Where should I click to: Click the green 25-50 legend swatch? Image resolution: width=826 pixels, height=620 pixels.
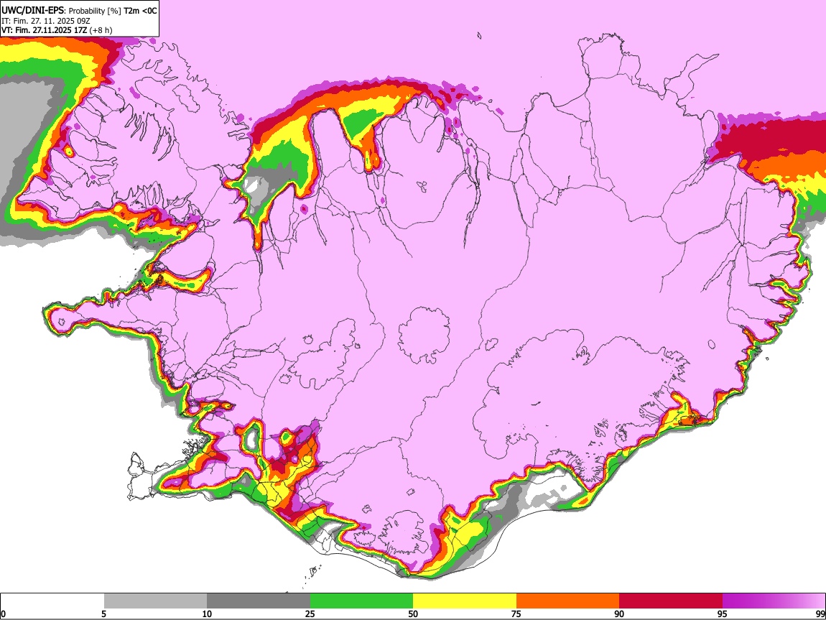tap(361, 601)
